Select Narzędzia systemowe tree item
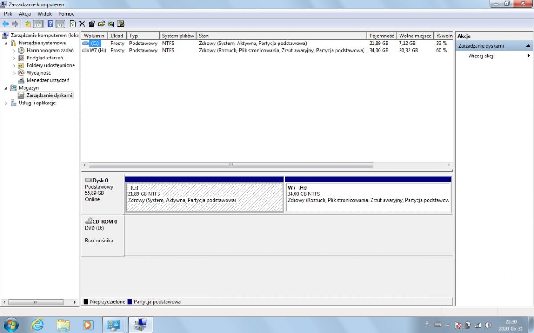 pos(42,43)
